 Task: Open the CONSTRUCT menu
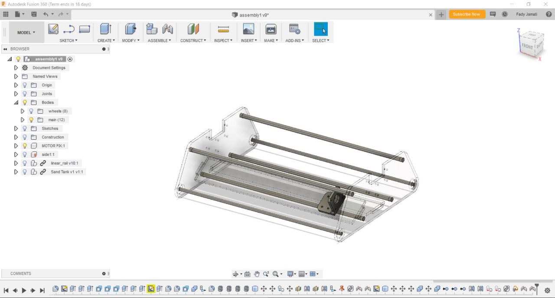(x=193, y=40)
